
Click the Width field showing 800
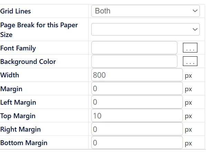point(137,75)
